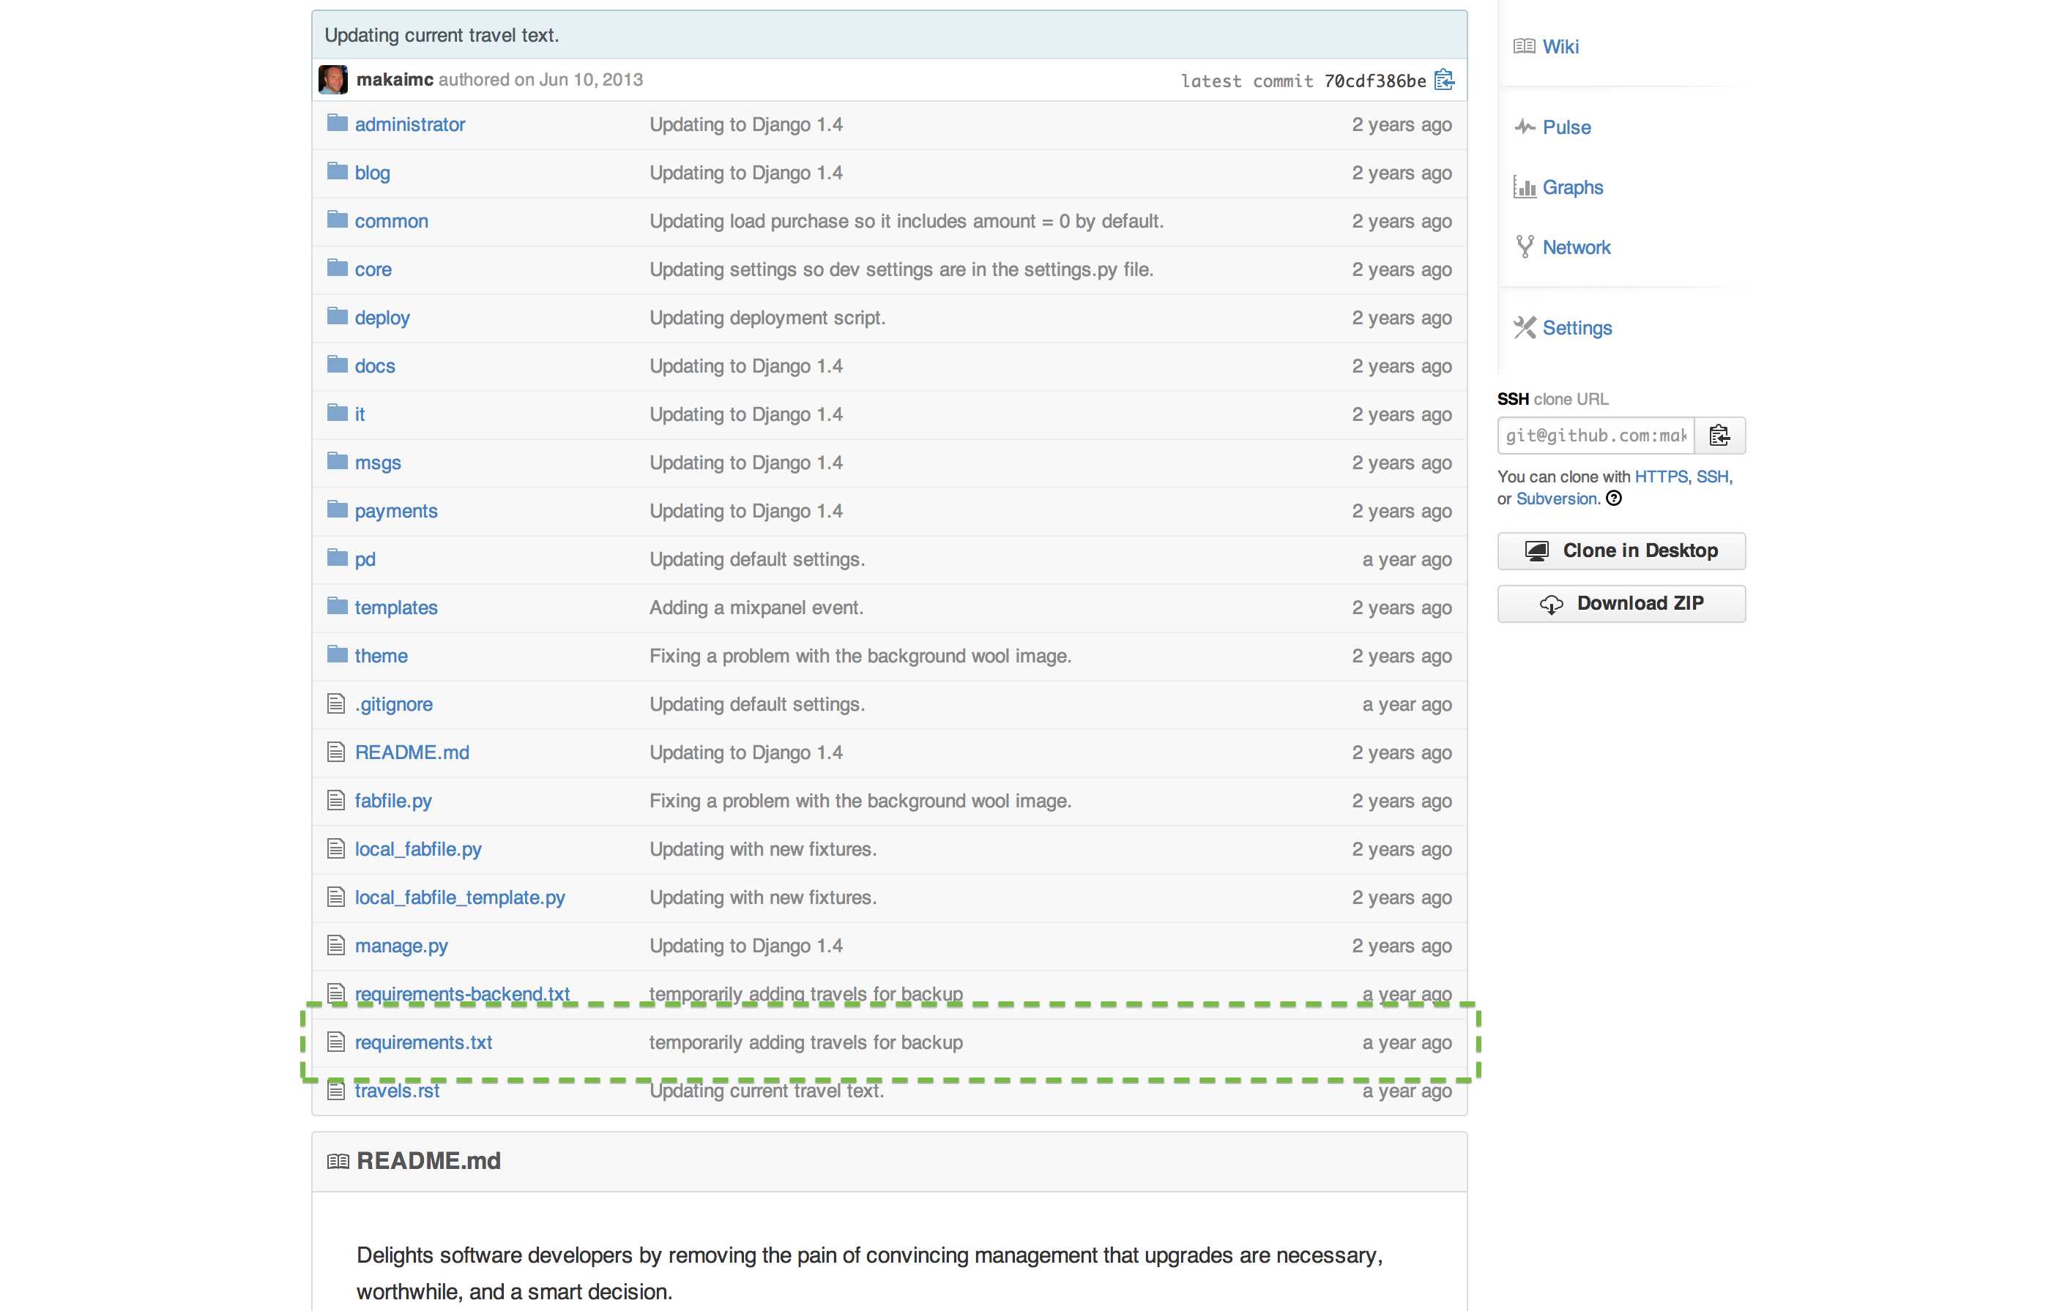Copy the latest commit SHA to clipboard
The height and width of the screenshot is (1311, 2054).
[x=1444, y=80]
